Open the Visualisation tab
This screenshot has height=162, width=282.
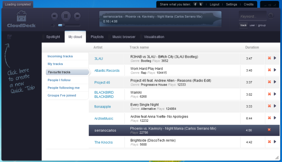click(x=154, y=37)
